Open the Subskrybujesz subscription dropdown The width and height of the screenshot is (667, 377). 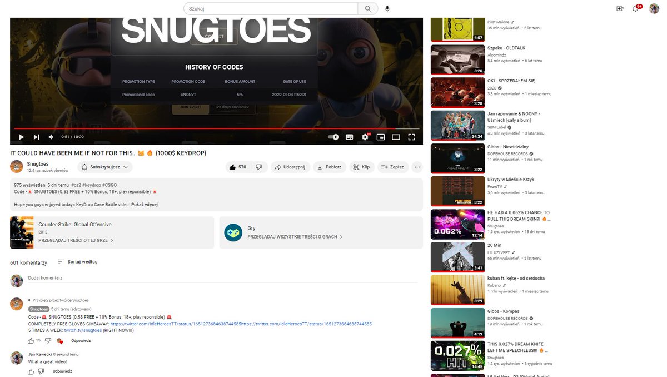pyautogui.click(x=104, y=167)
